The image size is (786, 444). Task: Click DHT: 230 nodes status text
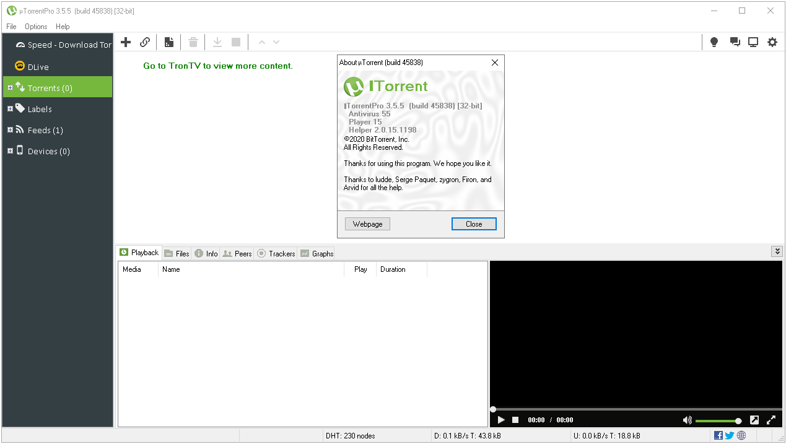pos(351,436)
